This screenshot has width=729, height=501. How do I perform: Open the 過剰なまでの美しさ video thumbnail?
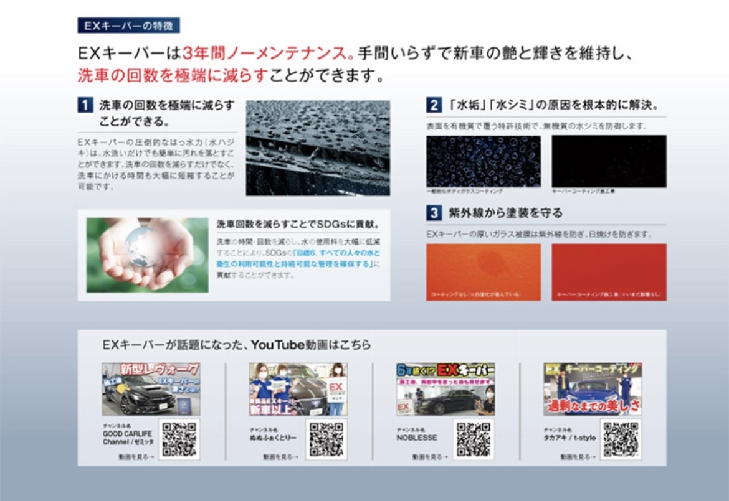click(593, 390)
